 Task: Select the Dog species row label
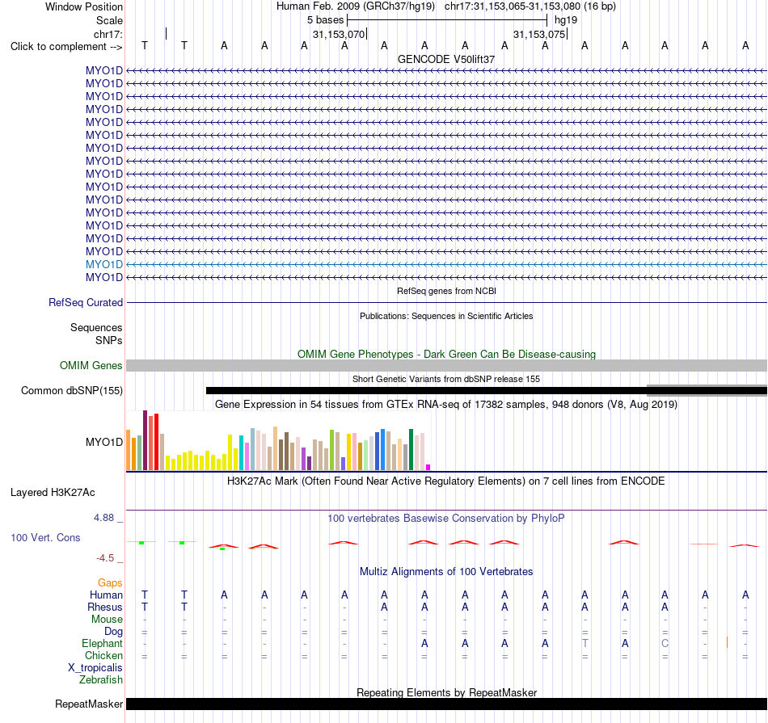pos(113,632)
